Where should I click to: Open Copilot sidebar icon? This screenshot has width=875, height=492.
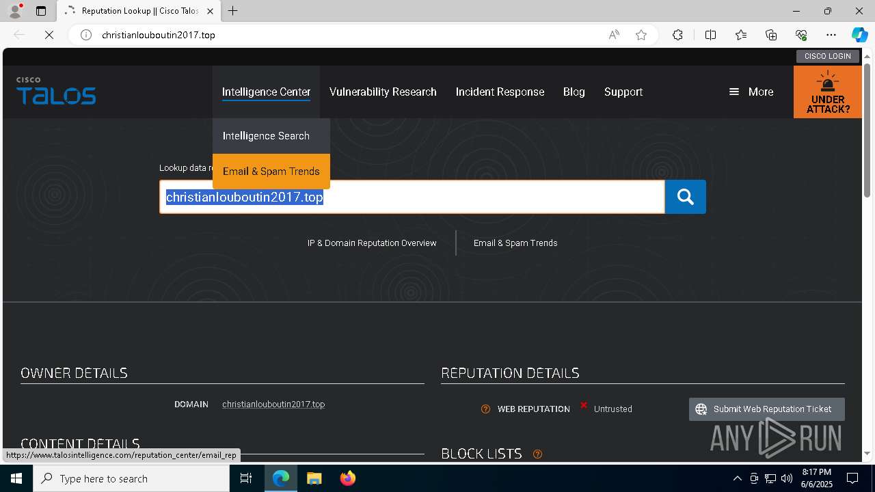pyautogui.click(x=859, y=35)
